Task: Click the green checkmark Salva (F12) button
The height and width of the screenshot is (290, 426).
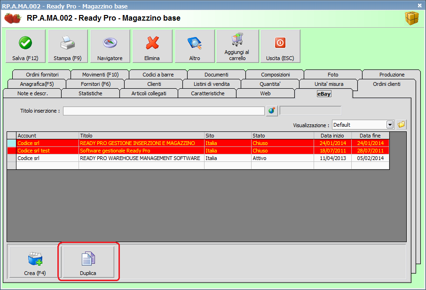Action: 25,46
